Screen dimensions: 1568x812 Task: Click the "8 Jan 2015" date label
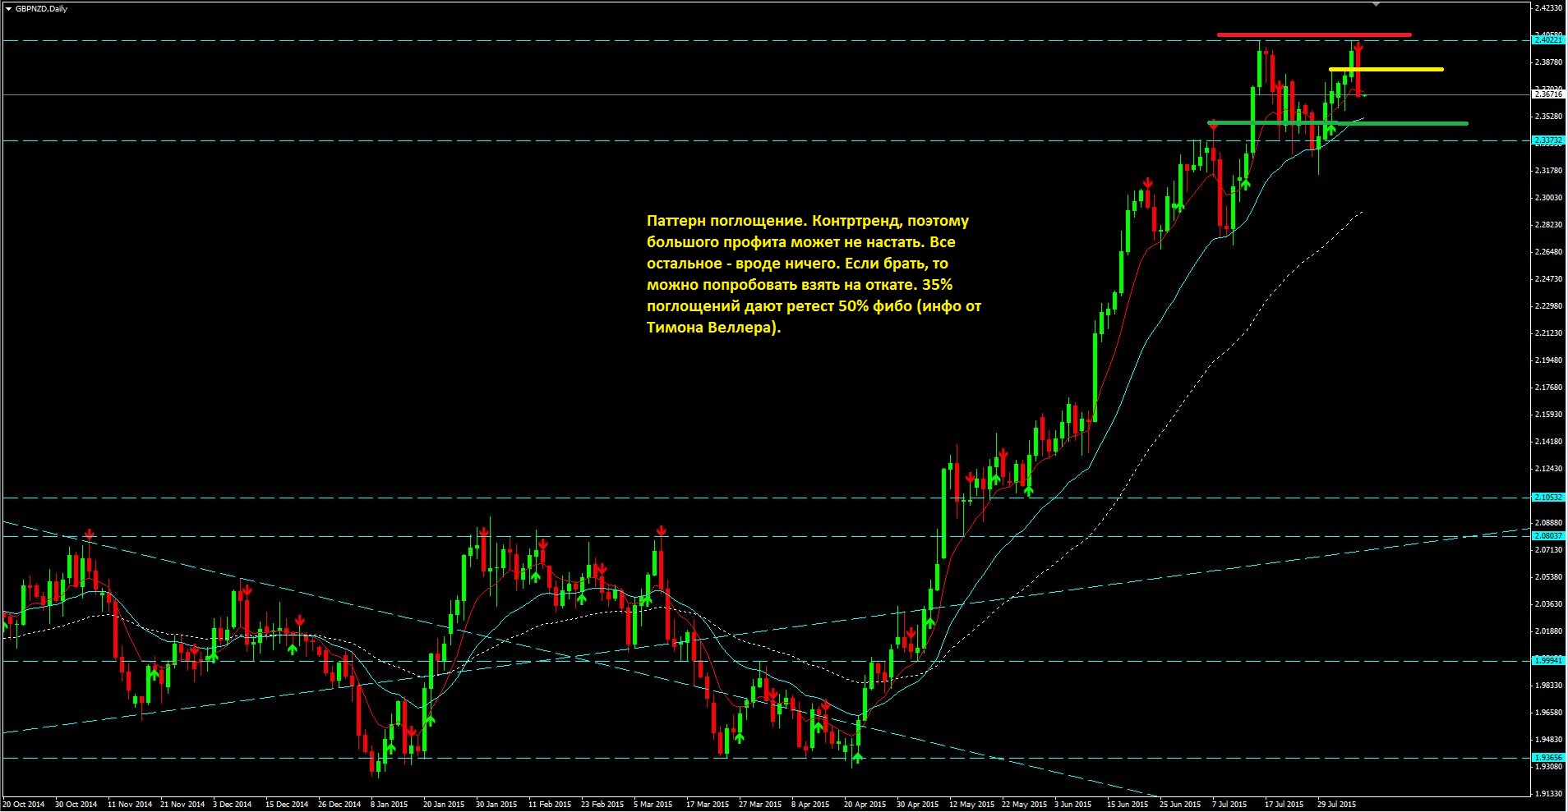pyautogui.click(x=389, y=805)
